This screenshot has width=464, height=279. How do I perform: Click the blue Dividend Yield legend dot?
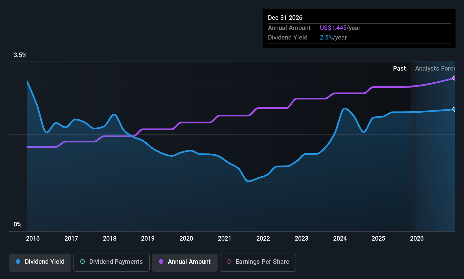click(x=18, y=262)
